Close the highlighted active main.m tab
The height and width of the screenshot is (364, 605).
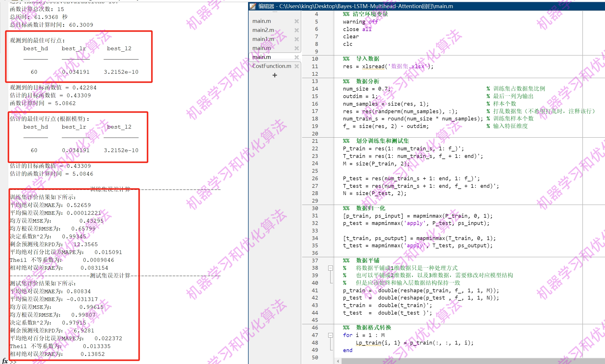coord(297,57)
